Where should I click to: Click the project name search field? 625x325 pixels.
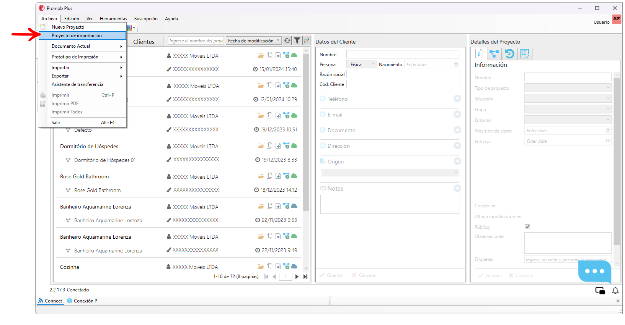pyautogui.click(x=196, y=40)
